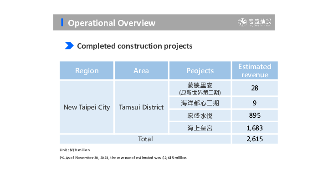Select the Tamsui District cell
Image resolution: width=328 pixels, height=184 pixels.
(141, 107)
